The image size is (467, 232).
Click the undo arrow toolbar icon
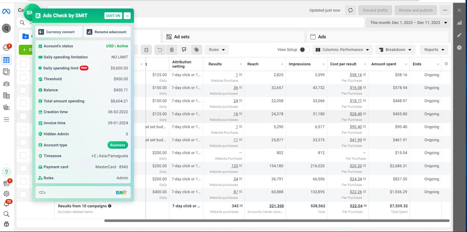coord(160,50)
